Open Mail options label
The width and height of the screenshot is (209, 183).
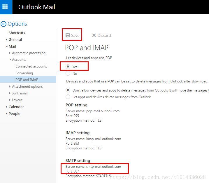click(13, 46)
